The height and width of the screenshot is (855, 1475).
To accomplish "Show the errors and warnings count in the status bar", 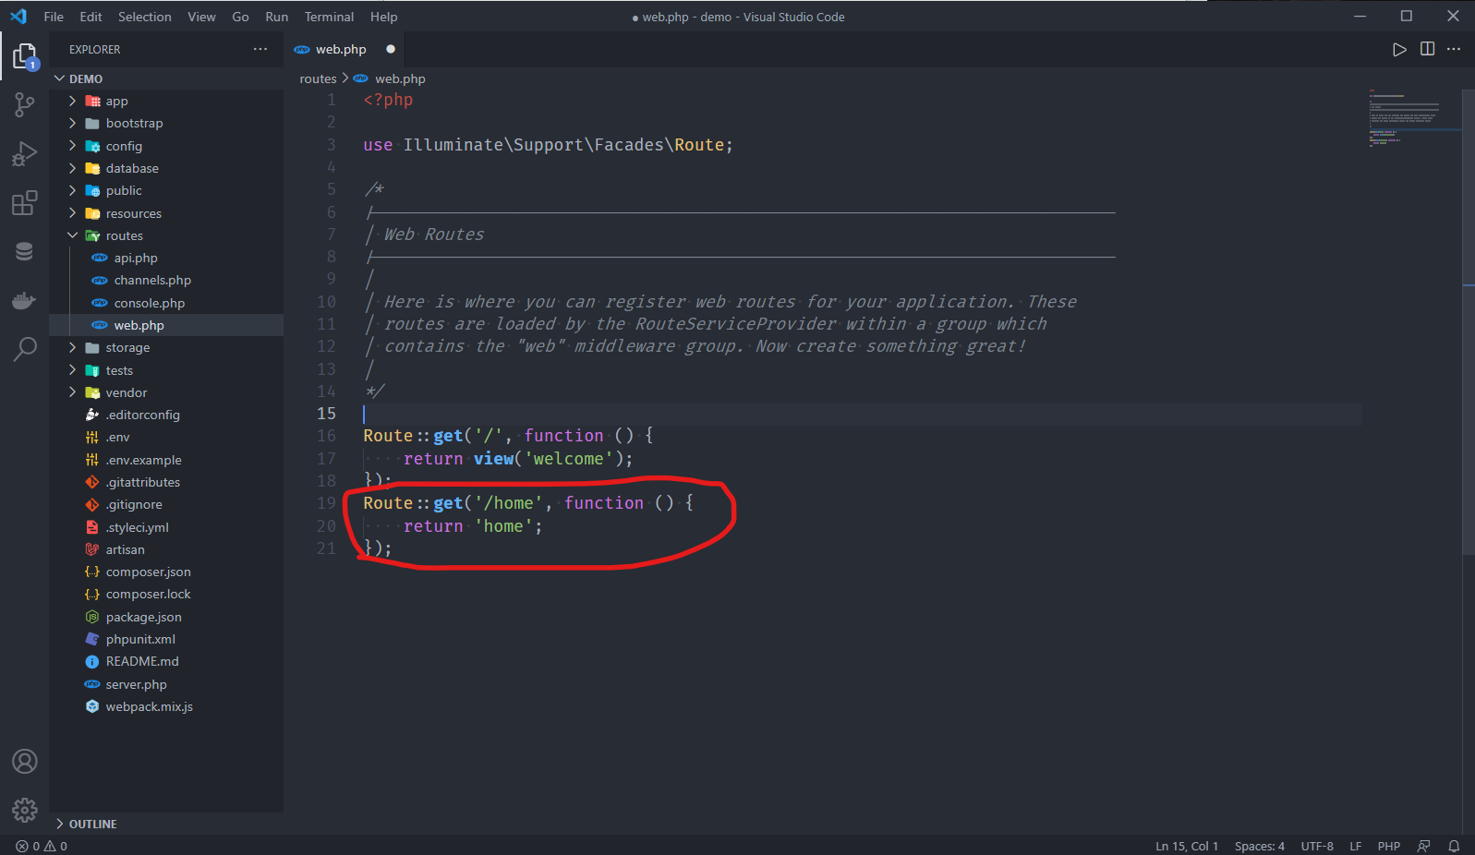I will point(42,846).
